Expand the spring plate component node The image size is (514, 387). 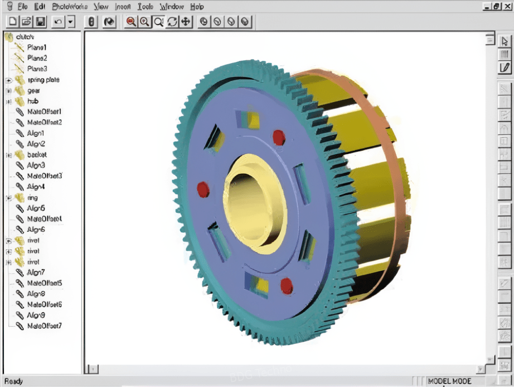(x=9, y=80)
